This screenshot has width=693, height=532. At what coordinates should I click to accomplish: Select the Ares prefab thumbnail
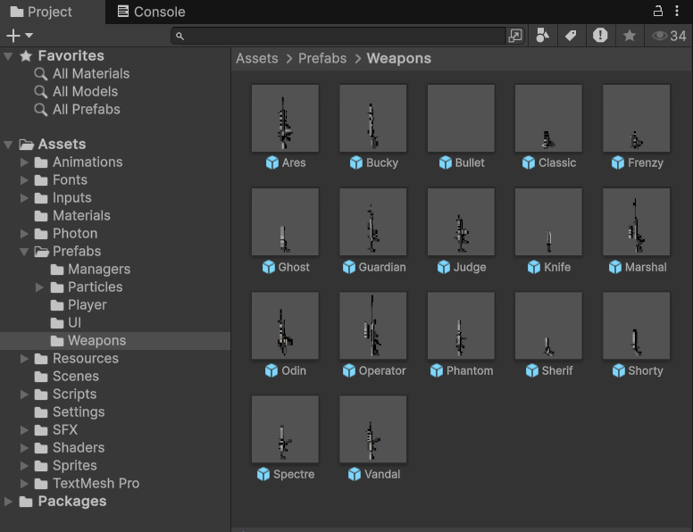pos(285,118)
